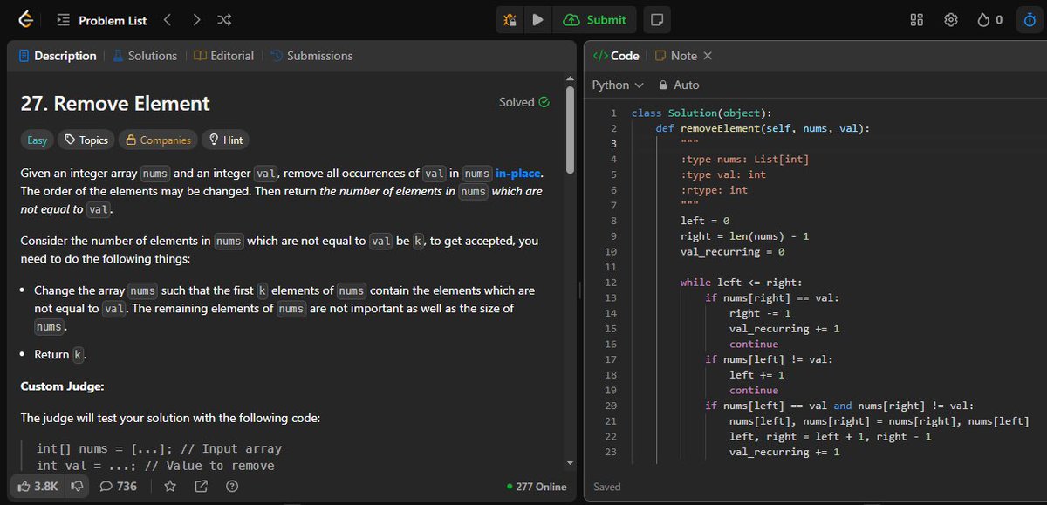Reveal the Hint
The width and height of the screenshot is (1047, 505).
click(225, 140)
